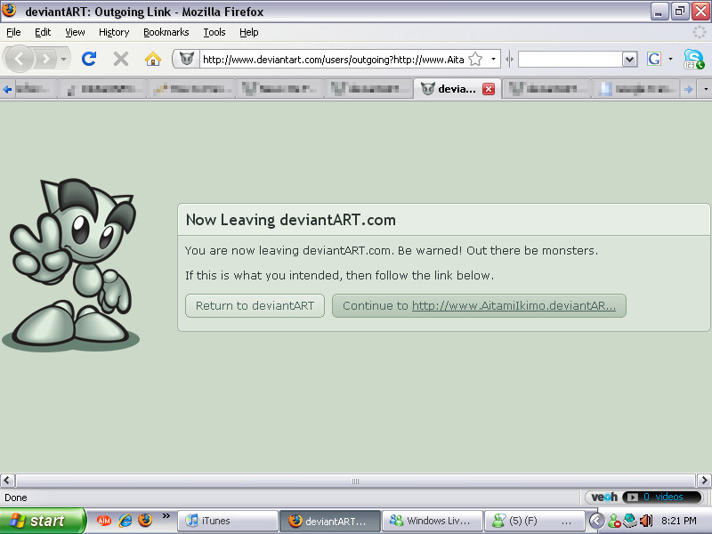This screenshot has width=712, height=534.
Task: Click the horizontal scrollbar left arrow
Action: coord(7,481)
